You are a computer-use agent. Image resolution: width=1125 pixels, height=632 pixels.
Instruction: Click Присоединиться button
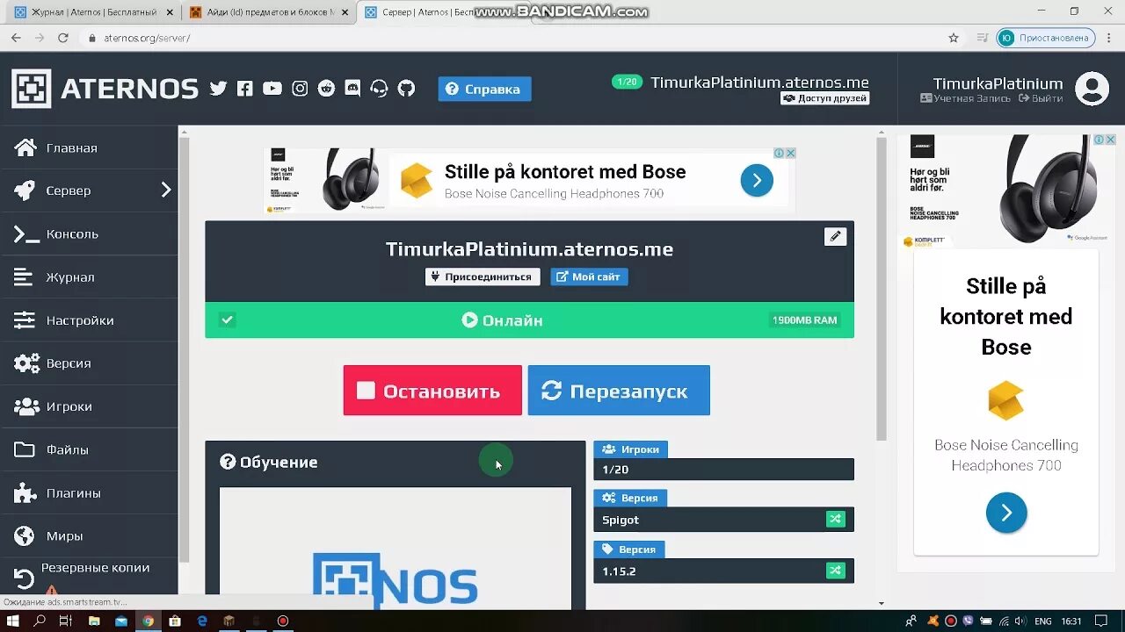[483, 276]
